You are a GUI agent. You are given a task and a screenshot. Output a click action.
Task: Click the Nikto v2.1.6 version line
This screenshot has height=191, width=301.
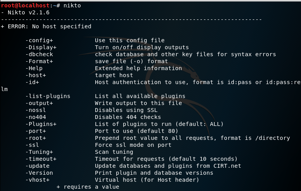click(27, 12)
